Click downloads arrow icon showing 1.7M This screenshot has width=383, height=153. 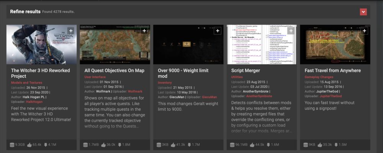(x=189, y=145)
